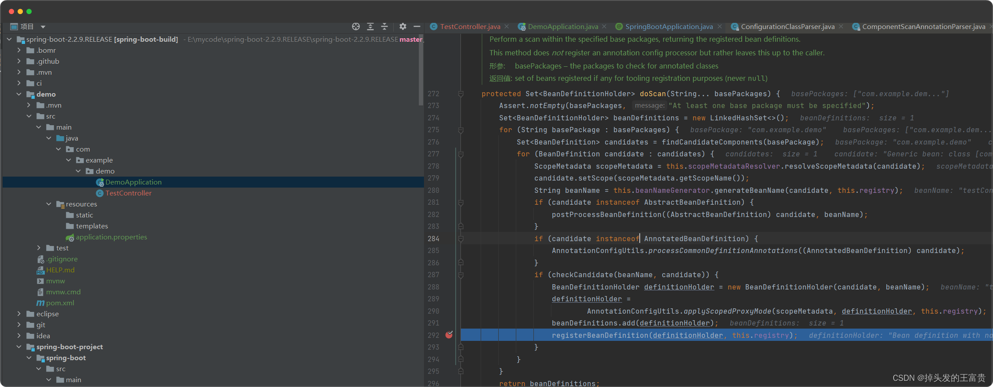Click the doScan method name
Screen dimensions: 993x387
pos(652,94)
